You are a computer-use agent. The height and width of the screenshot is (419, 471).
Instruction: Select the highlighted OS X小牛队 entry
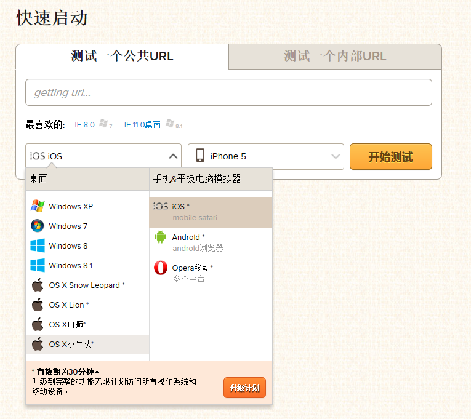coord(87,345)
